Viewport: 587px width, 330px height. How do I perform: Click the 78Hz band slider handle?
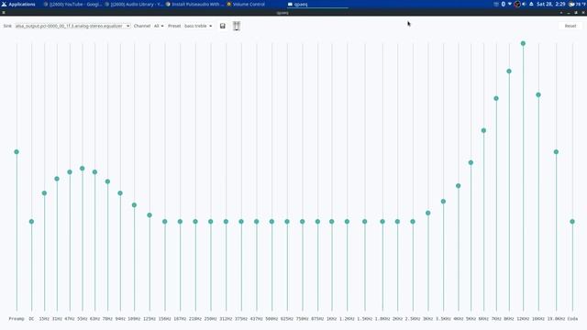pos(107,181)
